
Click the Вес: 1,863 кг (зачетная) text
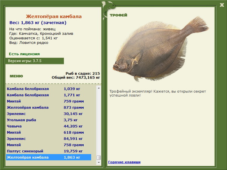[x=38, y=23]
